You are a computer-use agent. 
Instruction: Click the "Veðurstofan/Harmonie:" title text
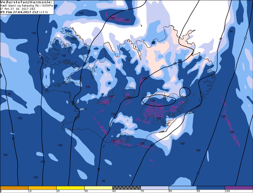coord(26,2)
